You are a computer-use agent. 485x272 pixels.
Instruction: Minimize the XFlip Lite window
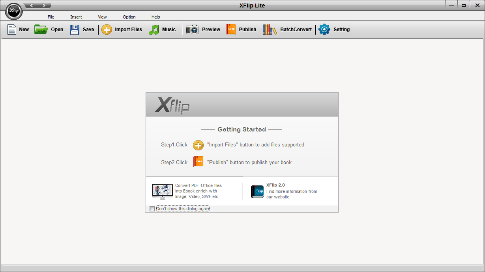point(452,5)
